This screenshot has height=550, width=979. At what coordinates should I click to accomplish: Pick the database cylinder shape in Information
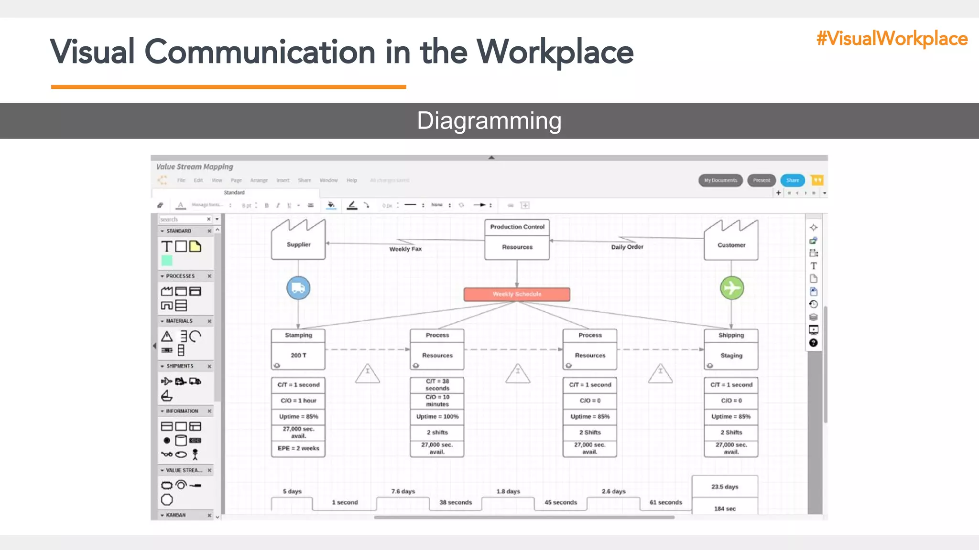click(x=181, y=440)
